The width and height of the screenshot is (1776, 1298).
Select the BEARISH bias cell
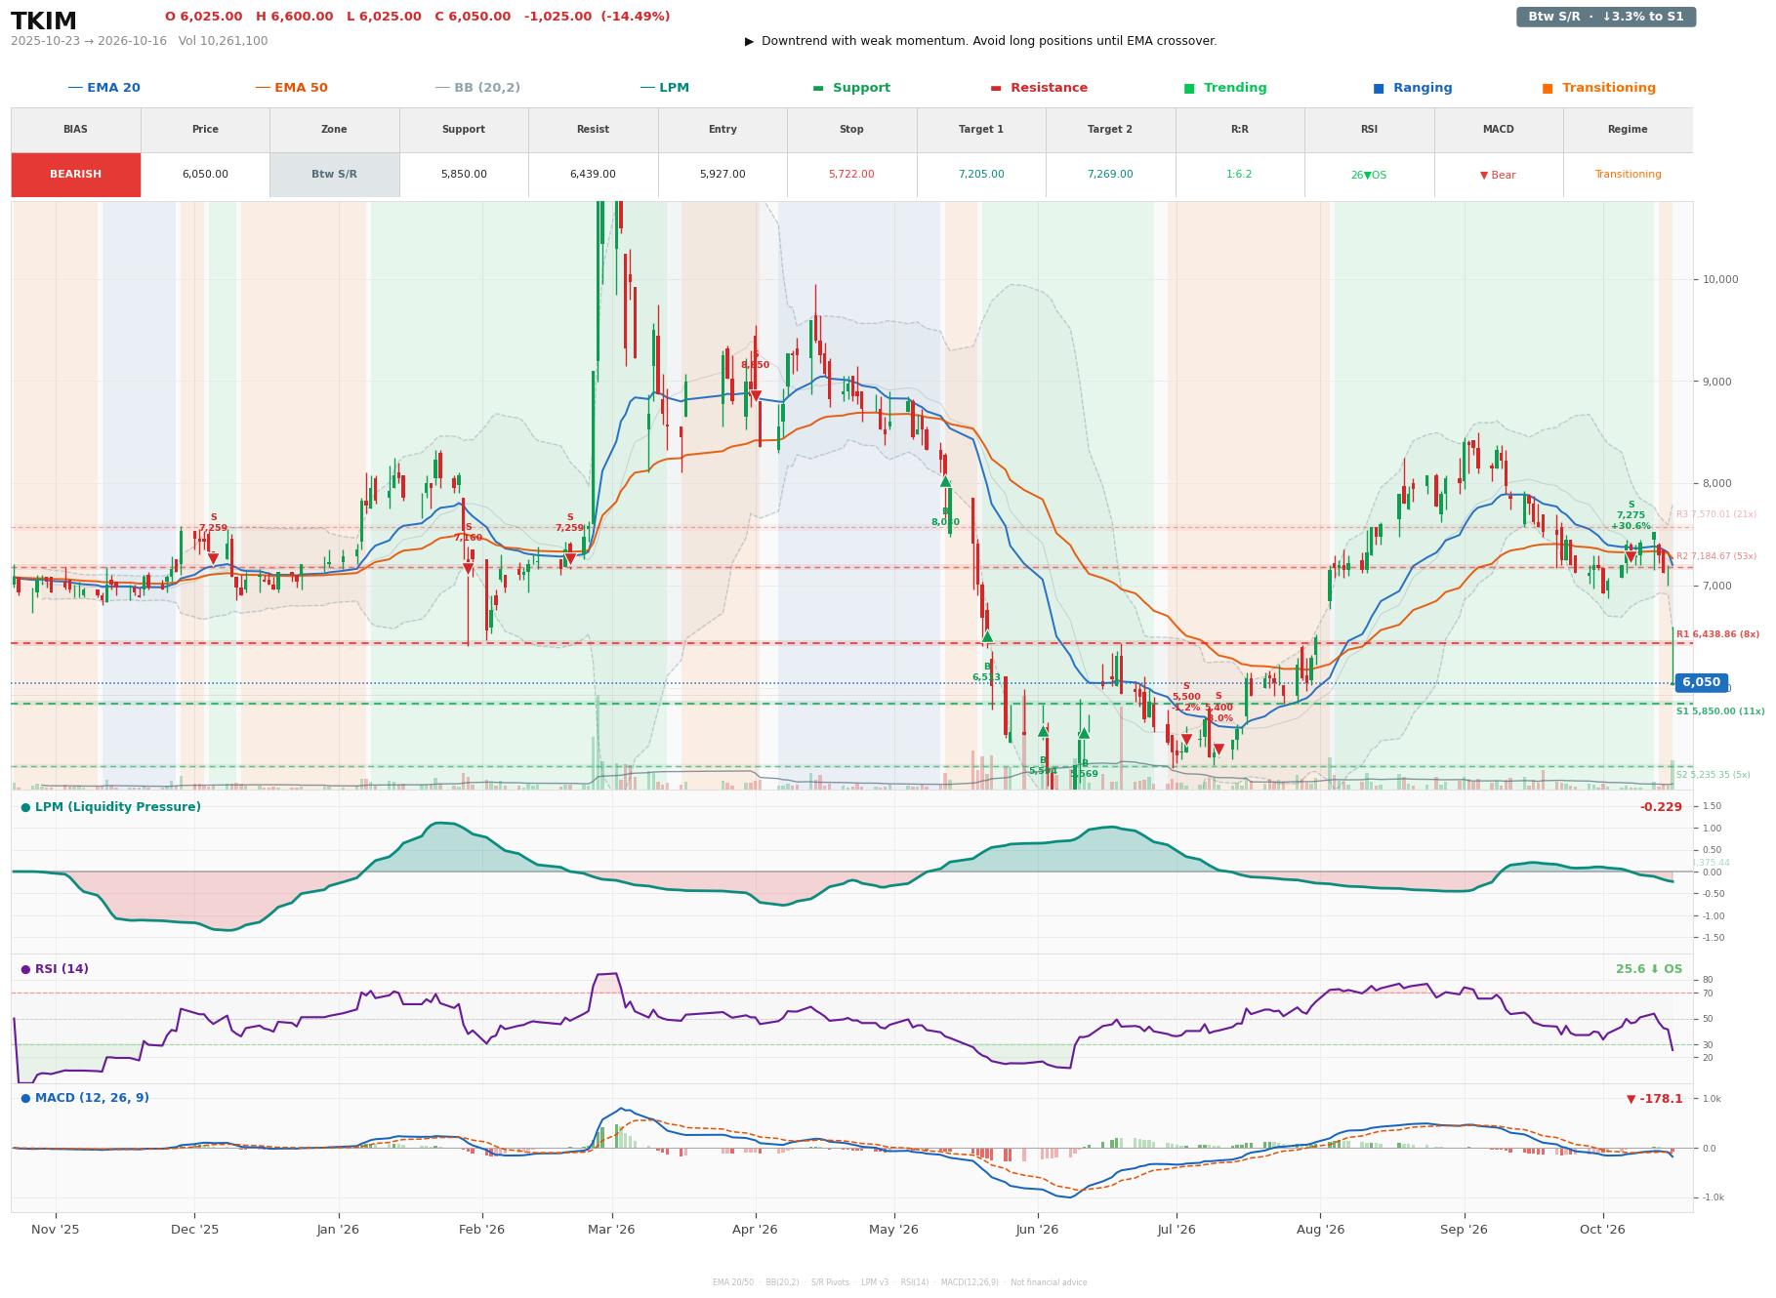(x=76, y=175)
